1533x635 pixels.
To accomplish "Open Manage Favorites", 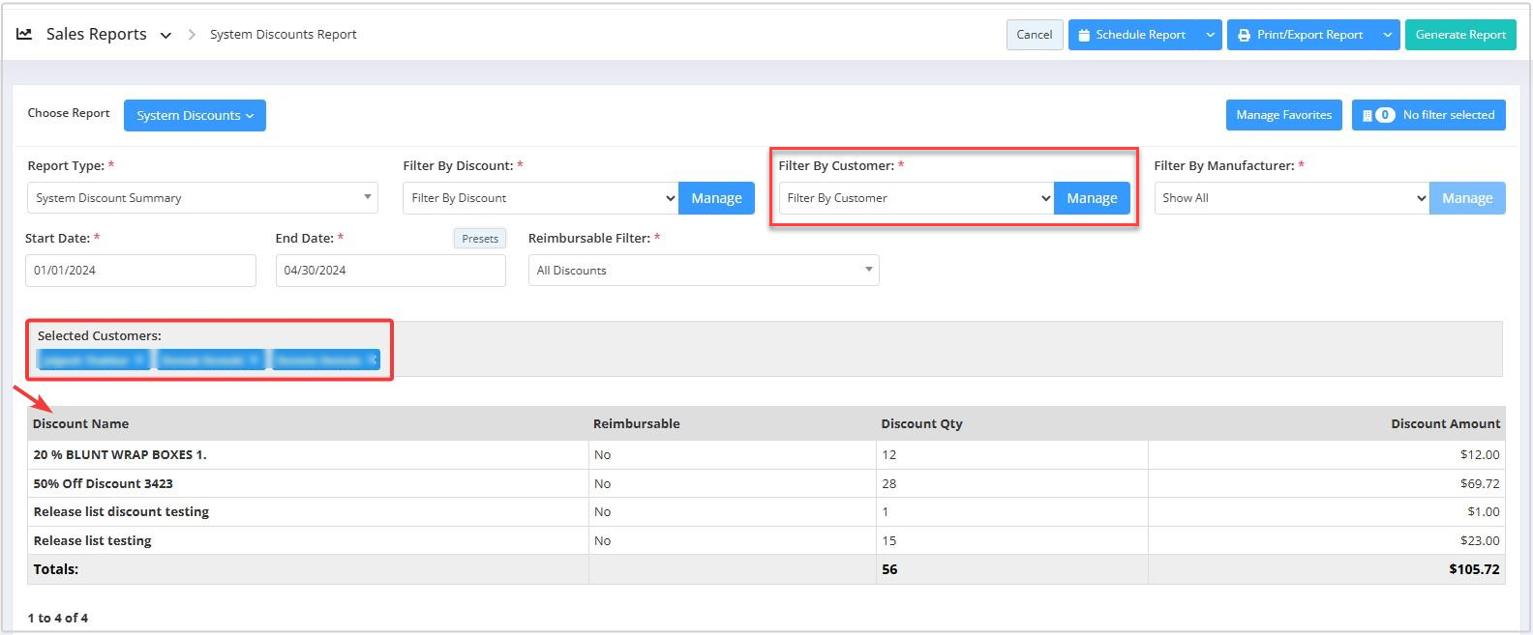I will click(1283, 115).
